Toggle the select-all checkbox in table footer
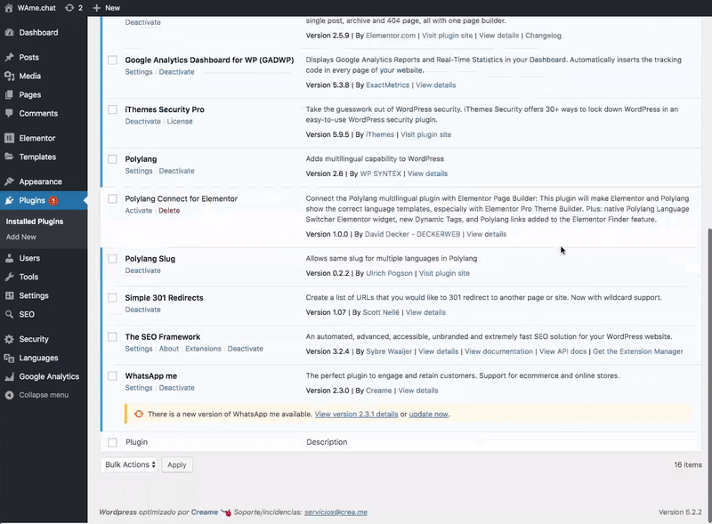 pos(112,442)
